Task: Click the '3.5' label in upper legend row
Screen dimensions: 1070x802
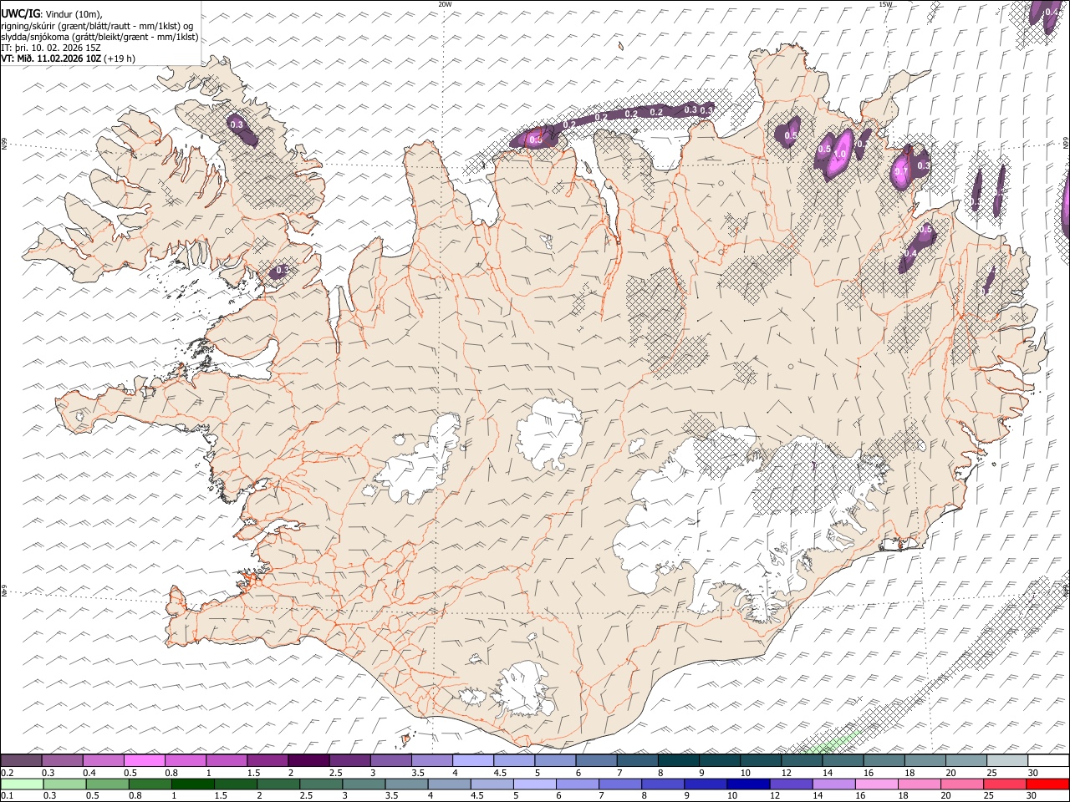Action: [418, 773]
